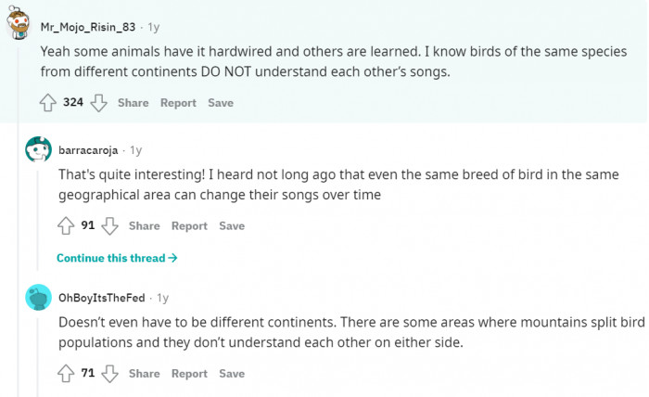Share barracaroja's comment
The image size is (649, 397).
click(144, 225)
